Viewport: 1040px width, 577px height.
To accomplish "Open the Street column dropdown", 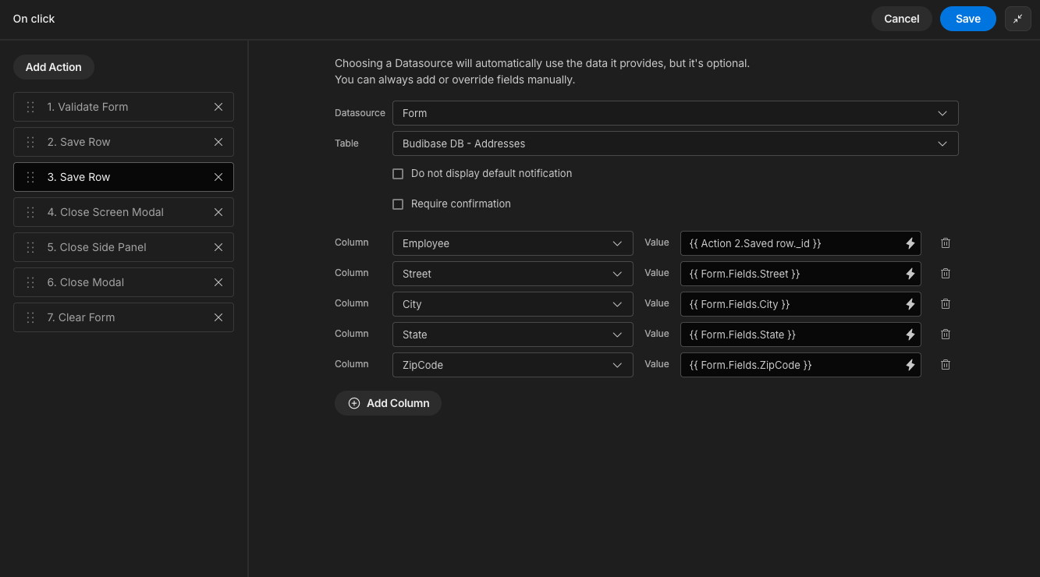I will point(513,274).
